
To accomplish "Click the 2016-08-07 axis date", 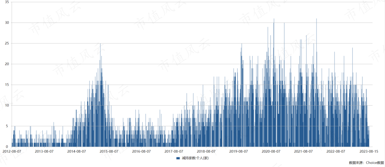I will tap(141, 151).
